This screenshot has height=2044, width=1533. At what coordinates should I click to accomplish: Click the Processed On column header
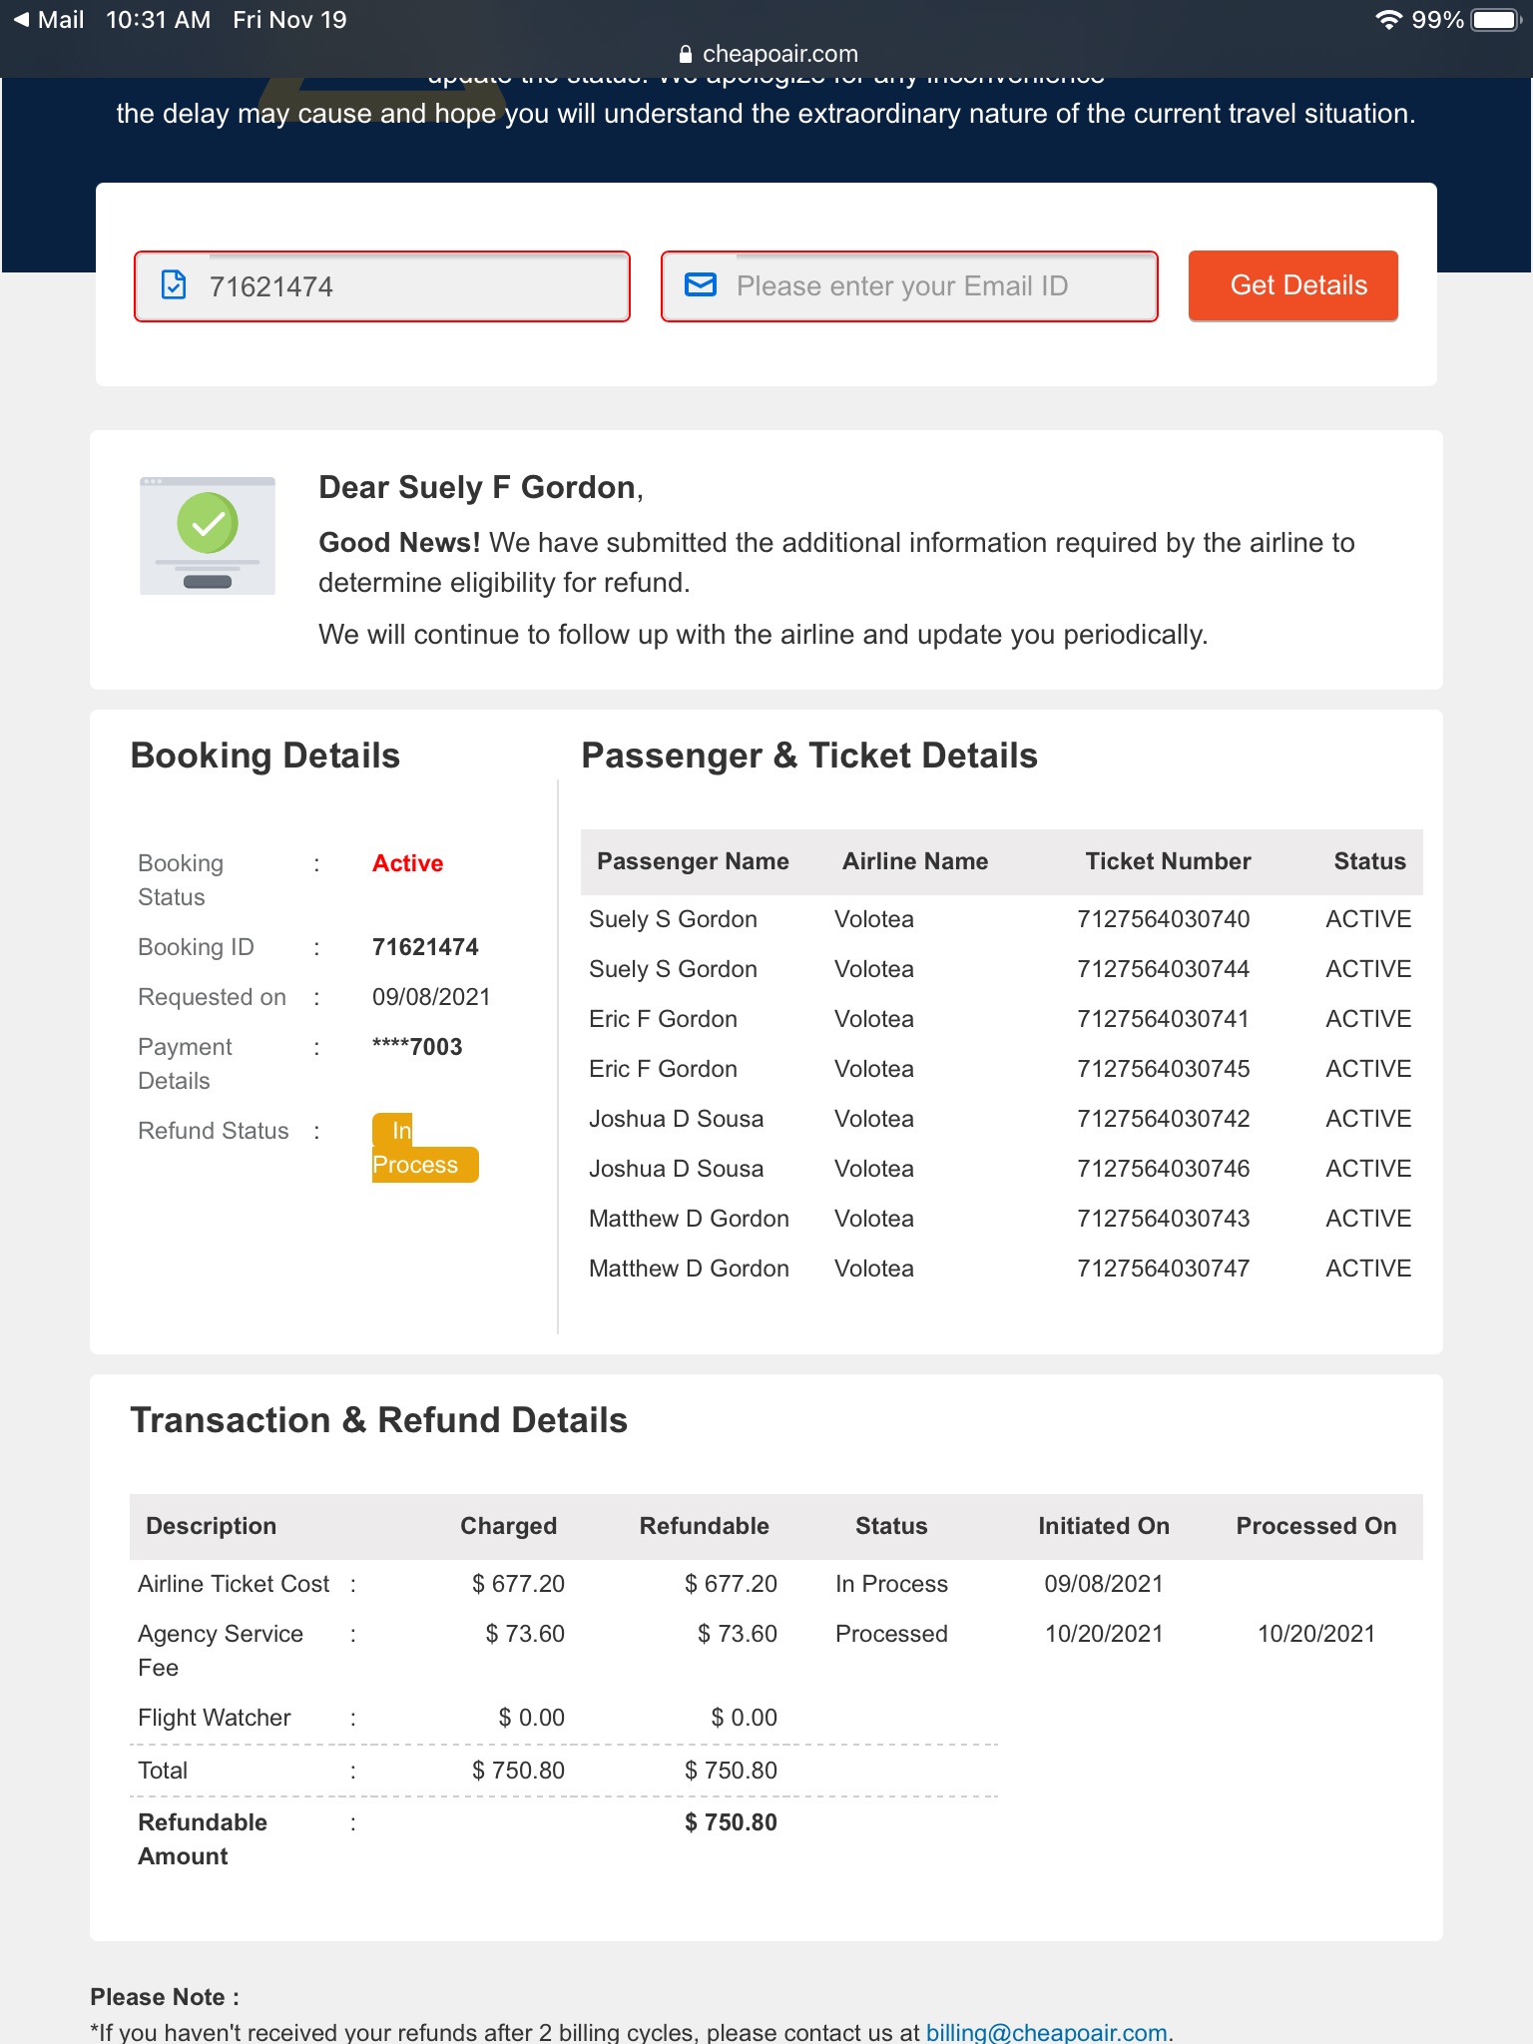[x=1315, y=1526]
